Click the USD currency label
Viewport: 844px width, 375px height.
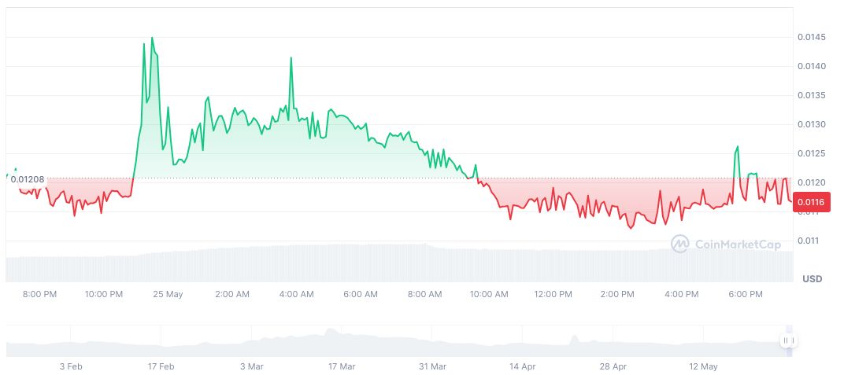point(812,279)
